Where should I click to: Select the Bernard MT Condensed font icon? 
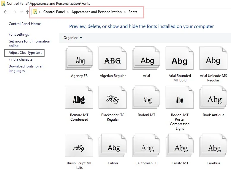[79, 97]
